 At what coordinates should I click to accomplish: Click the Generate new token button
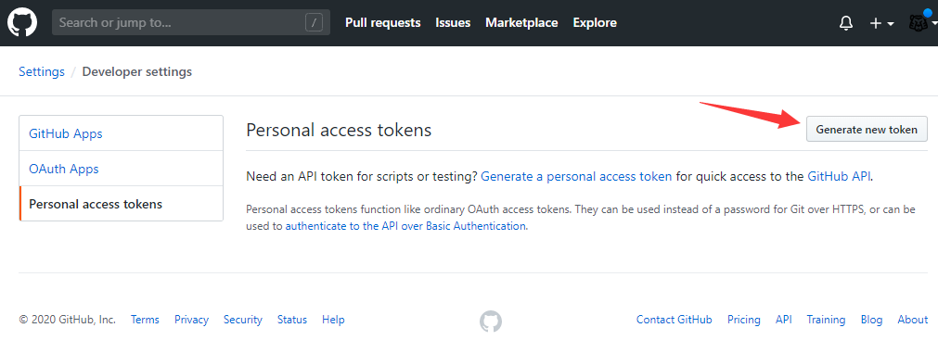[867, 129]
